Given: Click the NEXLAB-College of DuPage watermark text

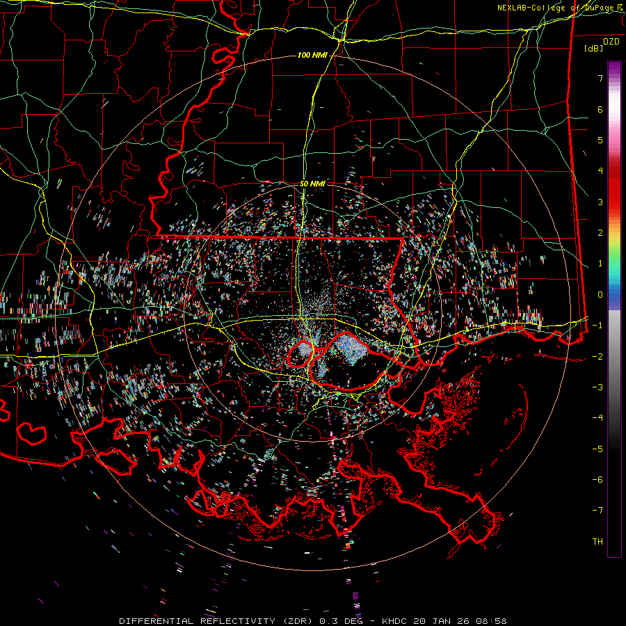Looking at the screenshot, I should click(x=561, y=8).
